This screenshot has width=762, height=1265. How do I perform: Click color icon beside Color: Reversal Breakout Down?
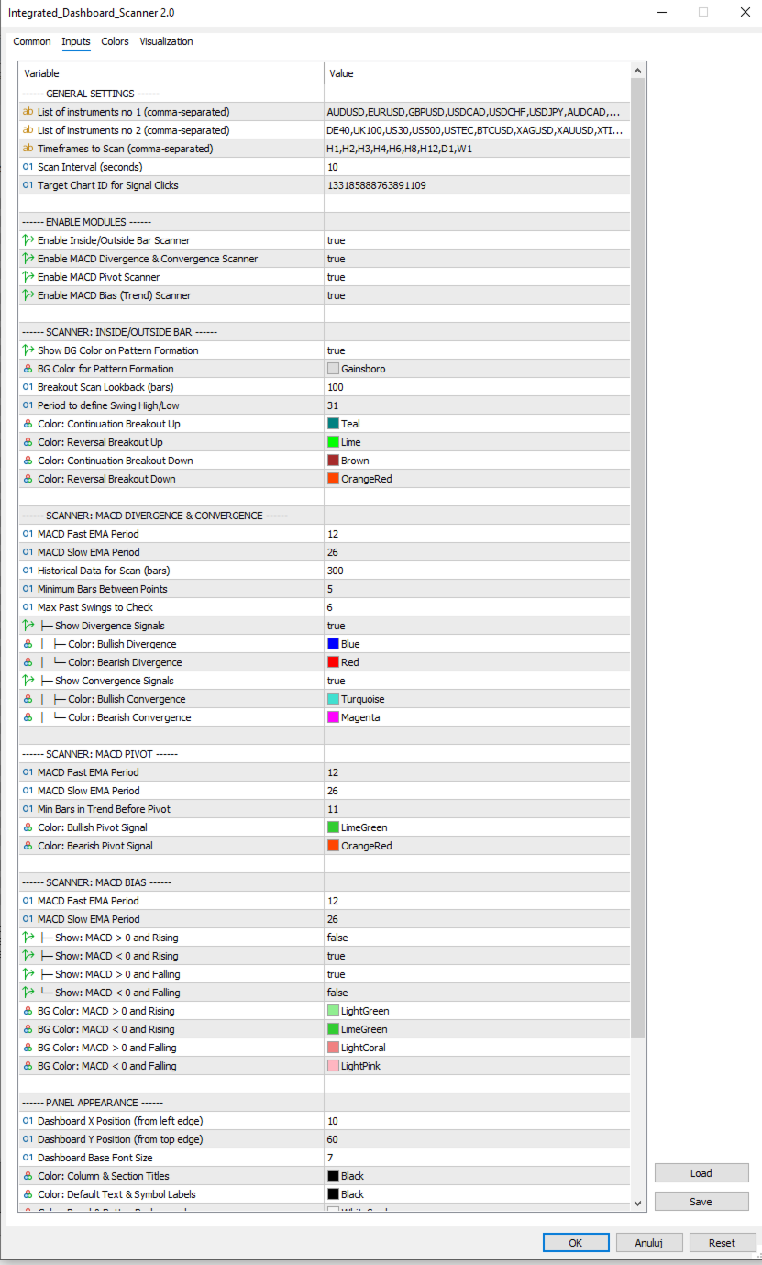(28, 479)
